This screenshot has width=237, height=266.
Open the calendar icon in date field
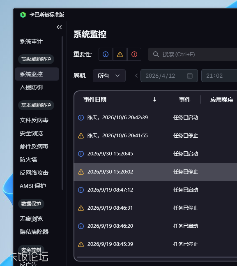pyautogui.click(x=190, y=76)
